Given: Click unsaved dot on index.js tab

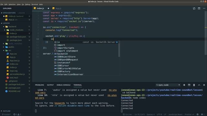Looking at the screenshot, I should [48, 8].
